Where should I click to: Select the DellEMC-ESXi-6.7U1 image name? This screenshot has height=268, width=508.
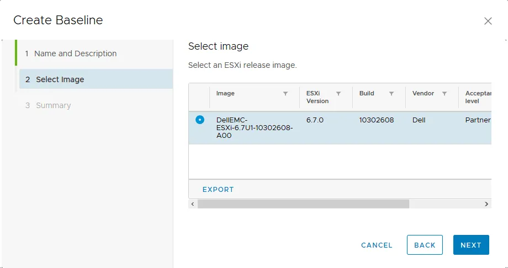[x=254, y=127]
